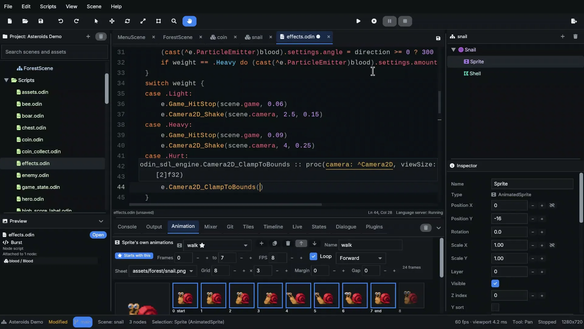This screenshot has width=584, height=329.
Task: Play the scene
Action: pyautogui.click(x=358, y=21)
